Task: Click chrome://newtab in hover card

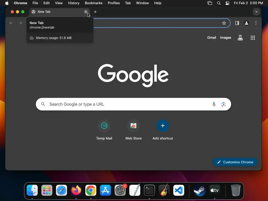Action: 42,27
